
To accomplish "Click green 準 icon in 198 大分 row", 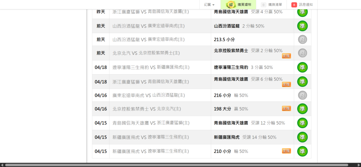I will pos(303,109).
